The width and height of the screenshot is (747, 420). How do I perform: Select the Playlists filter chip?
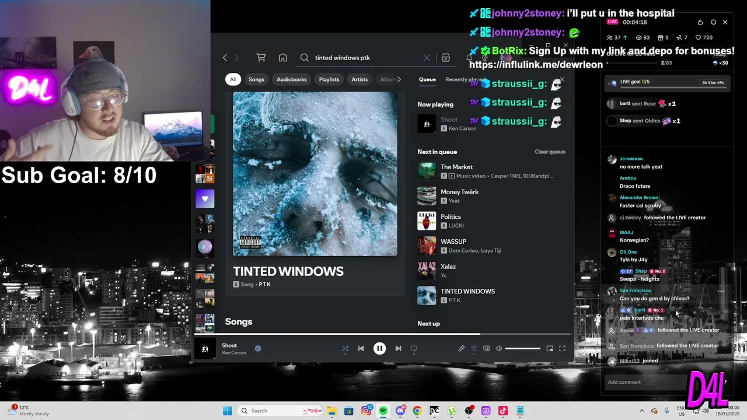pos(329,79)
